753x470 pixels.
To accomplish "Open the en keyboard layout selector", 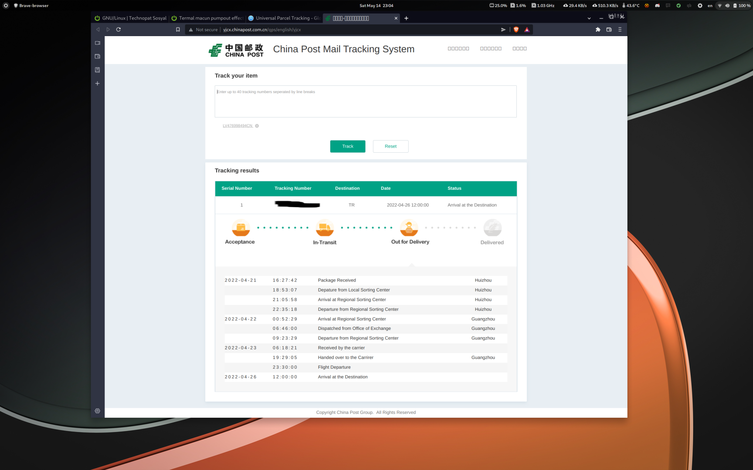I will click(710, 6).
